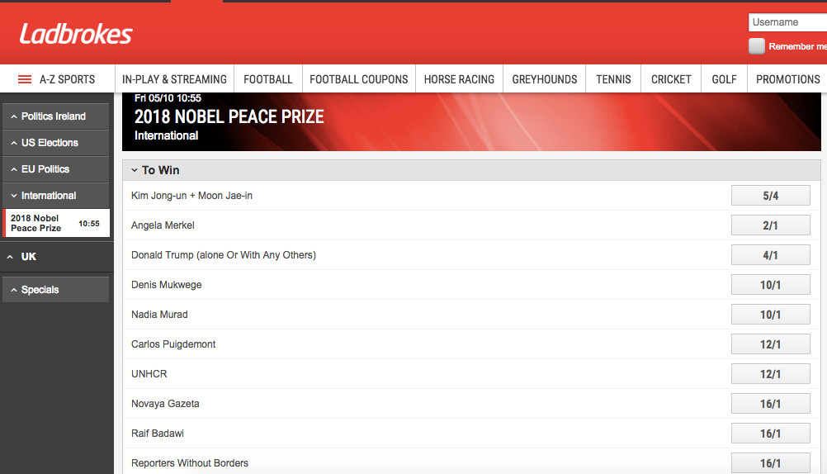The image size is (827, 474).
Task: Expand the EU Politics sidebar section
Action: point(55,169)
